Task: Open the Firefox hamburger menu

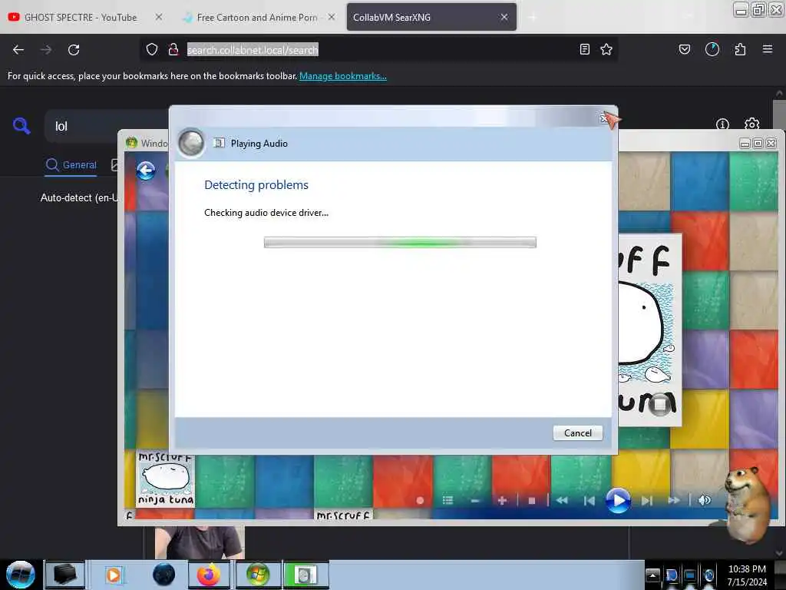Action: (x=768, y=49)
